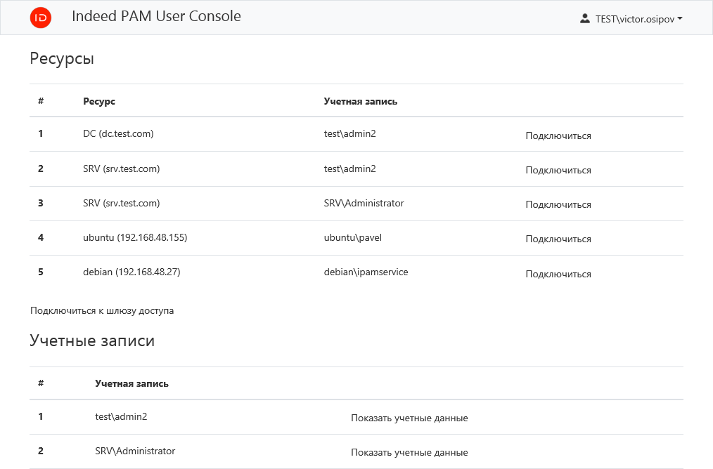Screen dimensions: 713x469
Task: Click the Ресурс column header
Action: tap(99, 101)
